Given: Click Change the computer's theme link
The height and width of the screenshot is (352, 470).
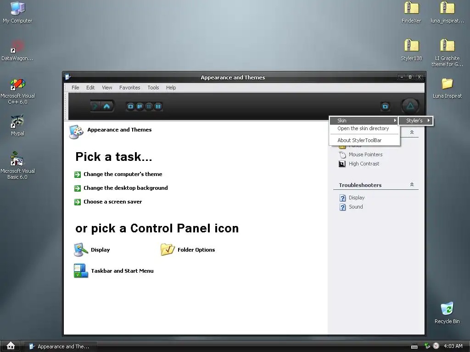Looking at the screenshot, I should (123, 174).
